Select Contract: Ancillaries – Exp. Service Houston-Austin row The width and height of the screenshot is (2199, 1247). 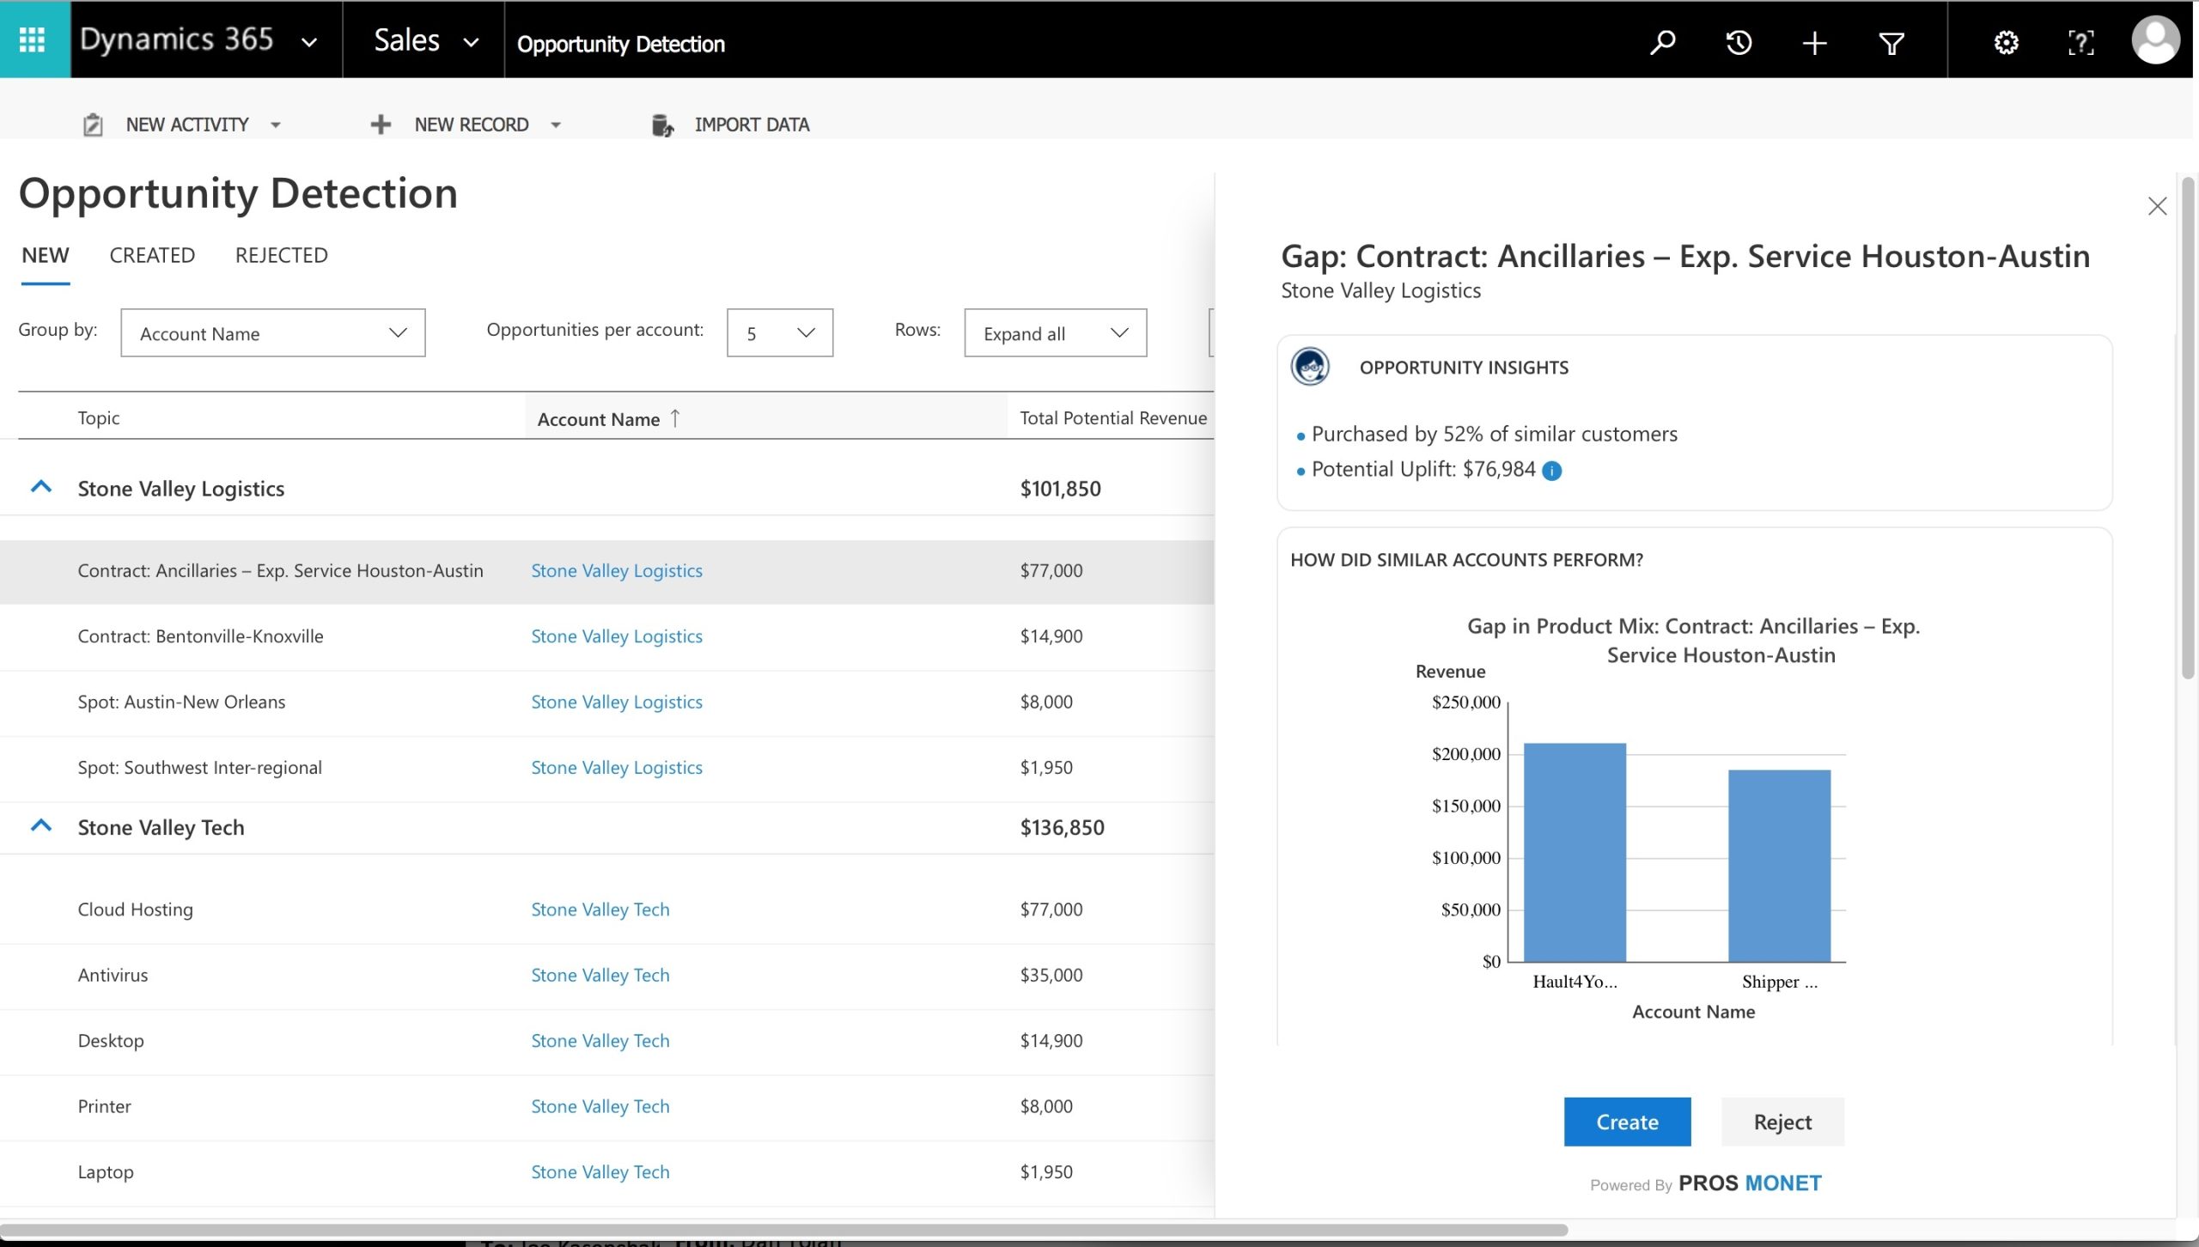pos(606,571)
